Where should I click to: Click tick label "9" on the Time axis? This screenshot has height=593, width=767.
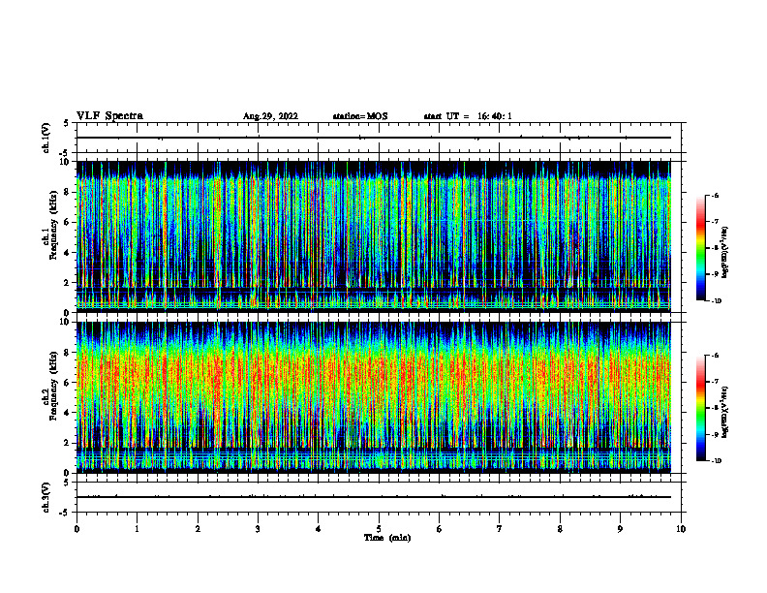[x=620, y=529]
